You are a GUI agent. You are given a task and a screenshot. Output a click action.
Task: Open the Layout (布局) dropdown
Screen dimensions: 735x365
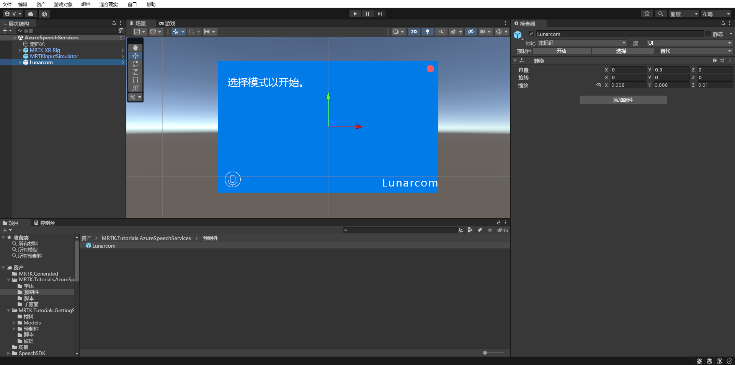(716, 14)
